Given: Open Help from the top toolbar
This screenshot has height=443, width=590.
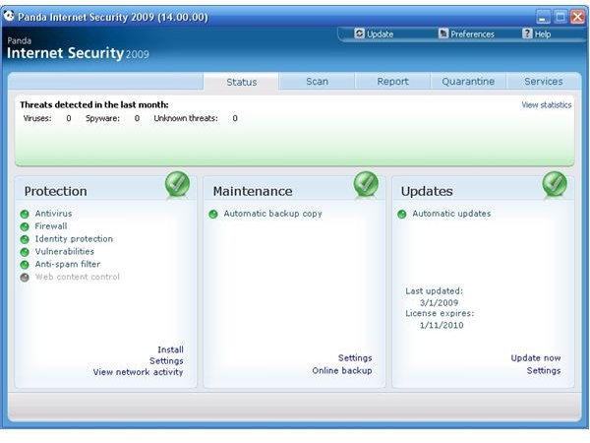Looking at the screenshot, I should click(x=537, y=33).
